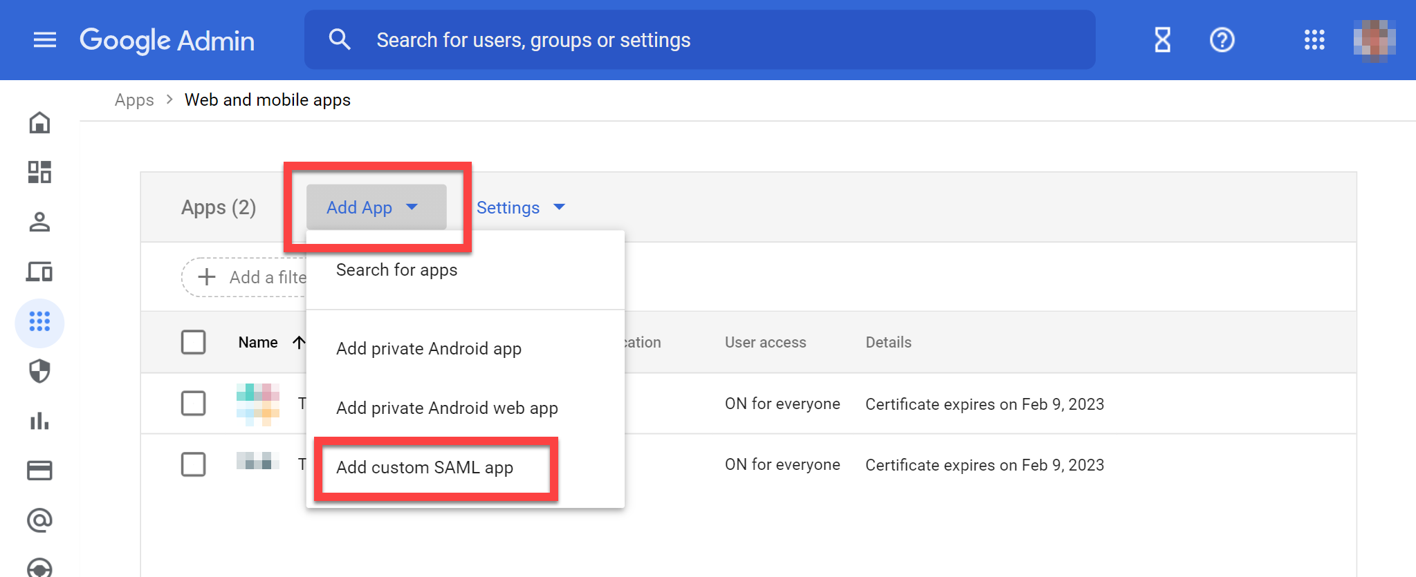
Task: Click the Apps (2) heading
Action: 219,207
